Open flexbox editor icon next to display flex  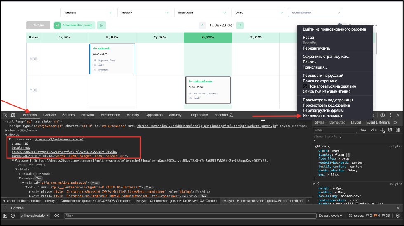pos(348,155)
